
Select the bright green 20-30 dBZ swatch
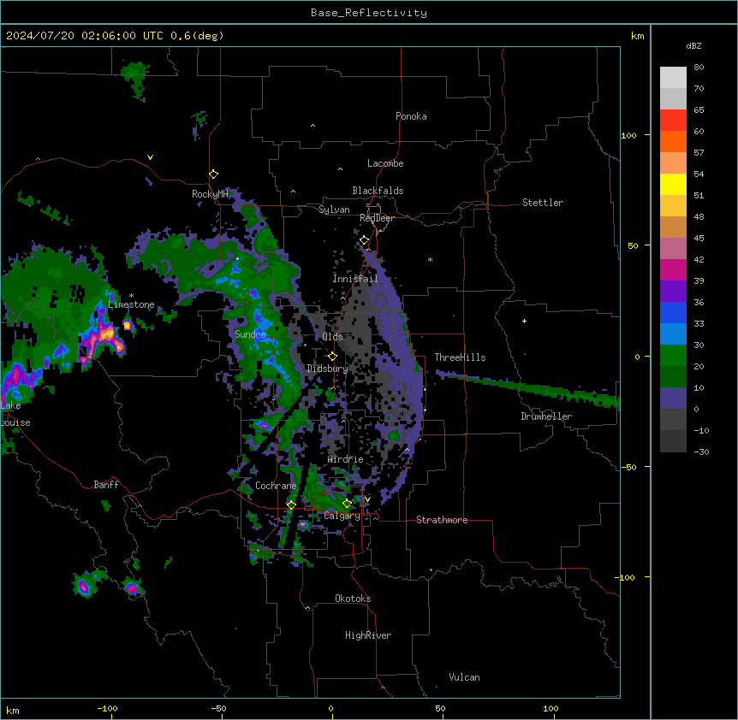pos(673,356)
